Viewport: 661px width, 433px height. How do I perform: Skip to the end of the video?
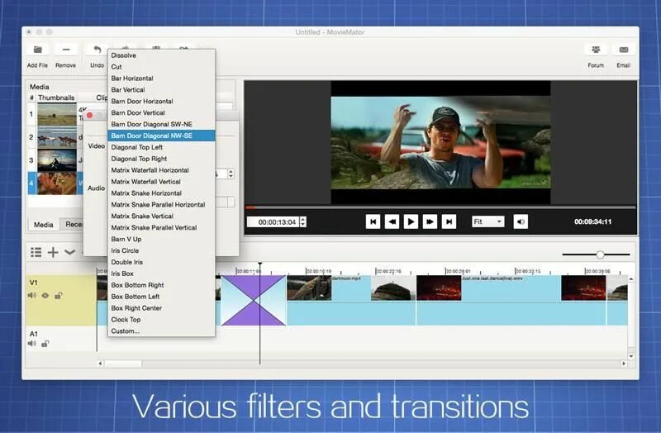[x=449, y=221]
